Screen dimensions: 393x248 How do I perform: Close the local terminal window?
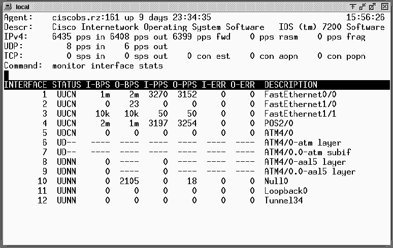(386, 6)
